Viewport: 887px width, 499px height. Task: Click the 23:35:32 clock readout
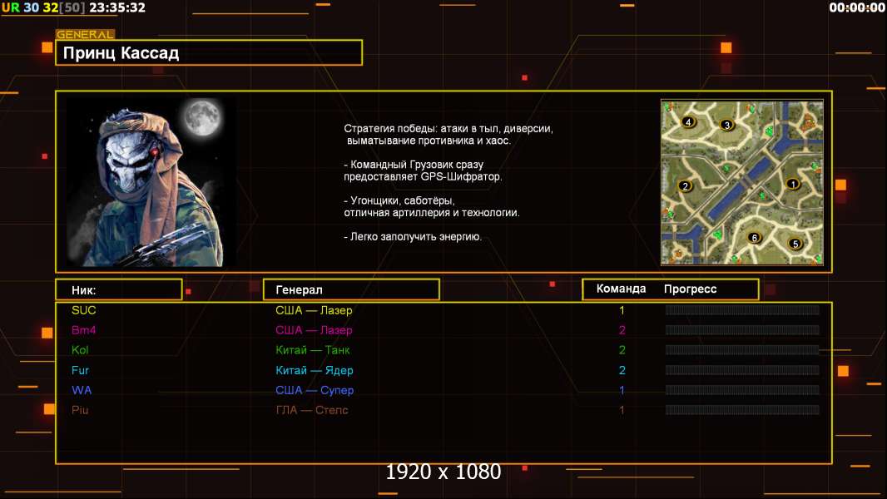tap(117, 7)
